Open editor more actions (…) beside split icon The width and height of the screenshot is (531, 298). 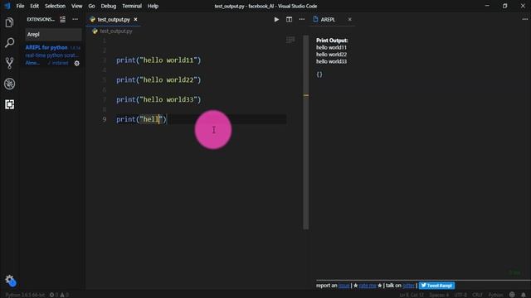pos(302,19)
